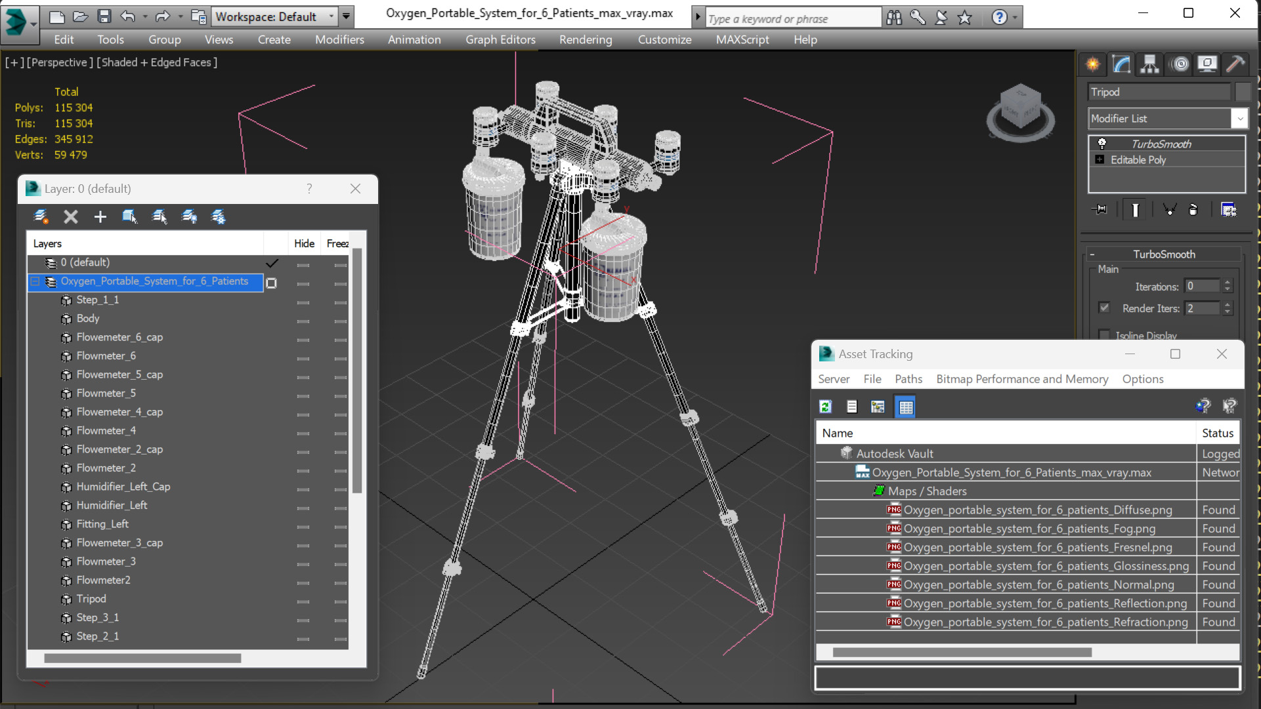
Task: Toggle Render Iters checkbox
Action: (1104, 308)
